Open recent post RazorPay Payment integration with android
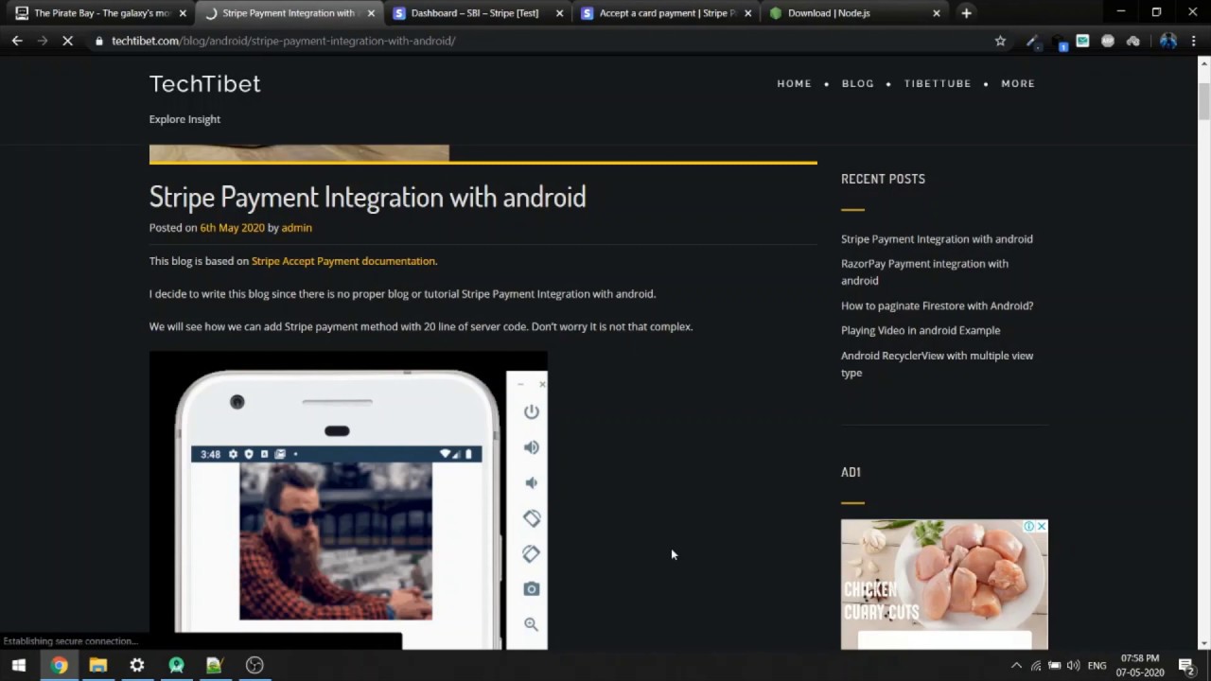The image size is (1211, 681). (x=924, y=272)
